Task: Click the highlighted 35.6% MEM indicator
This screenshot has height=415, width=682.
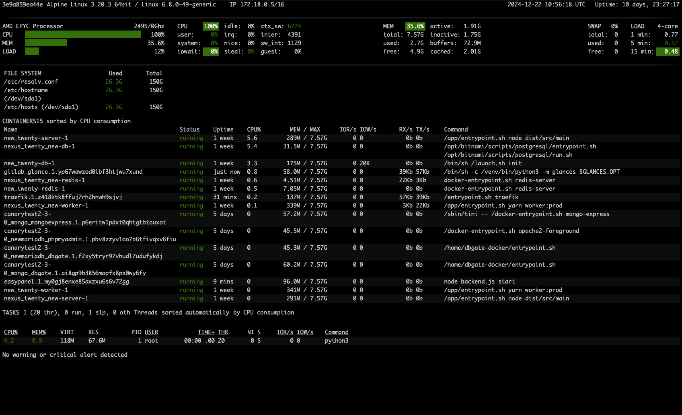Action: (x=415, y=26)
